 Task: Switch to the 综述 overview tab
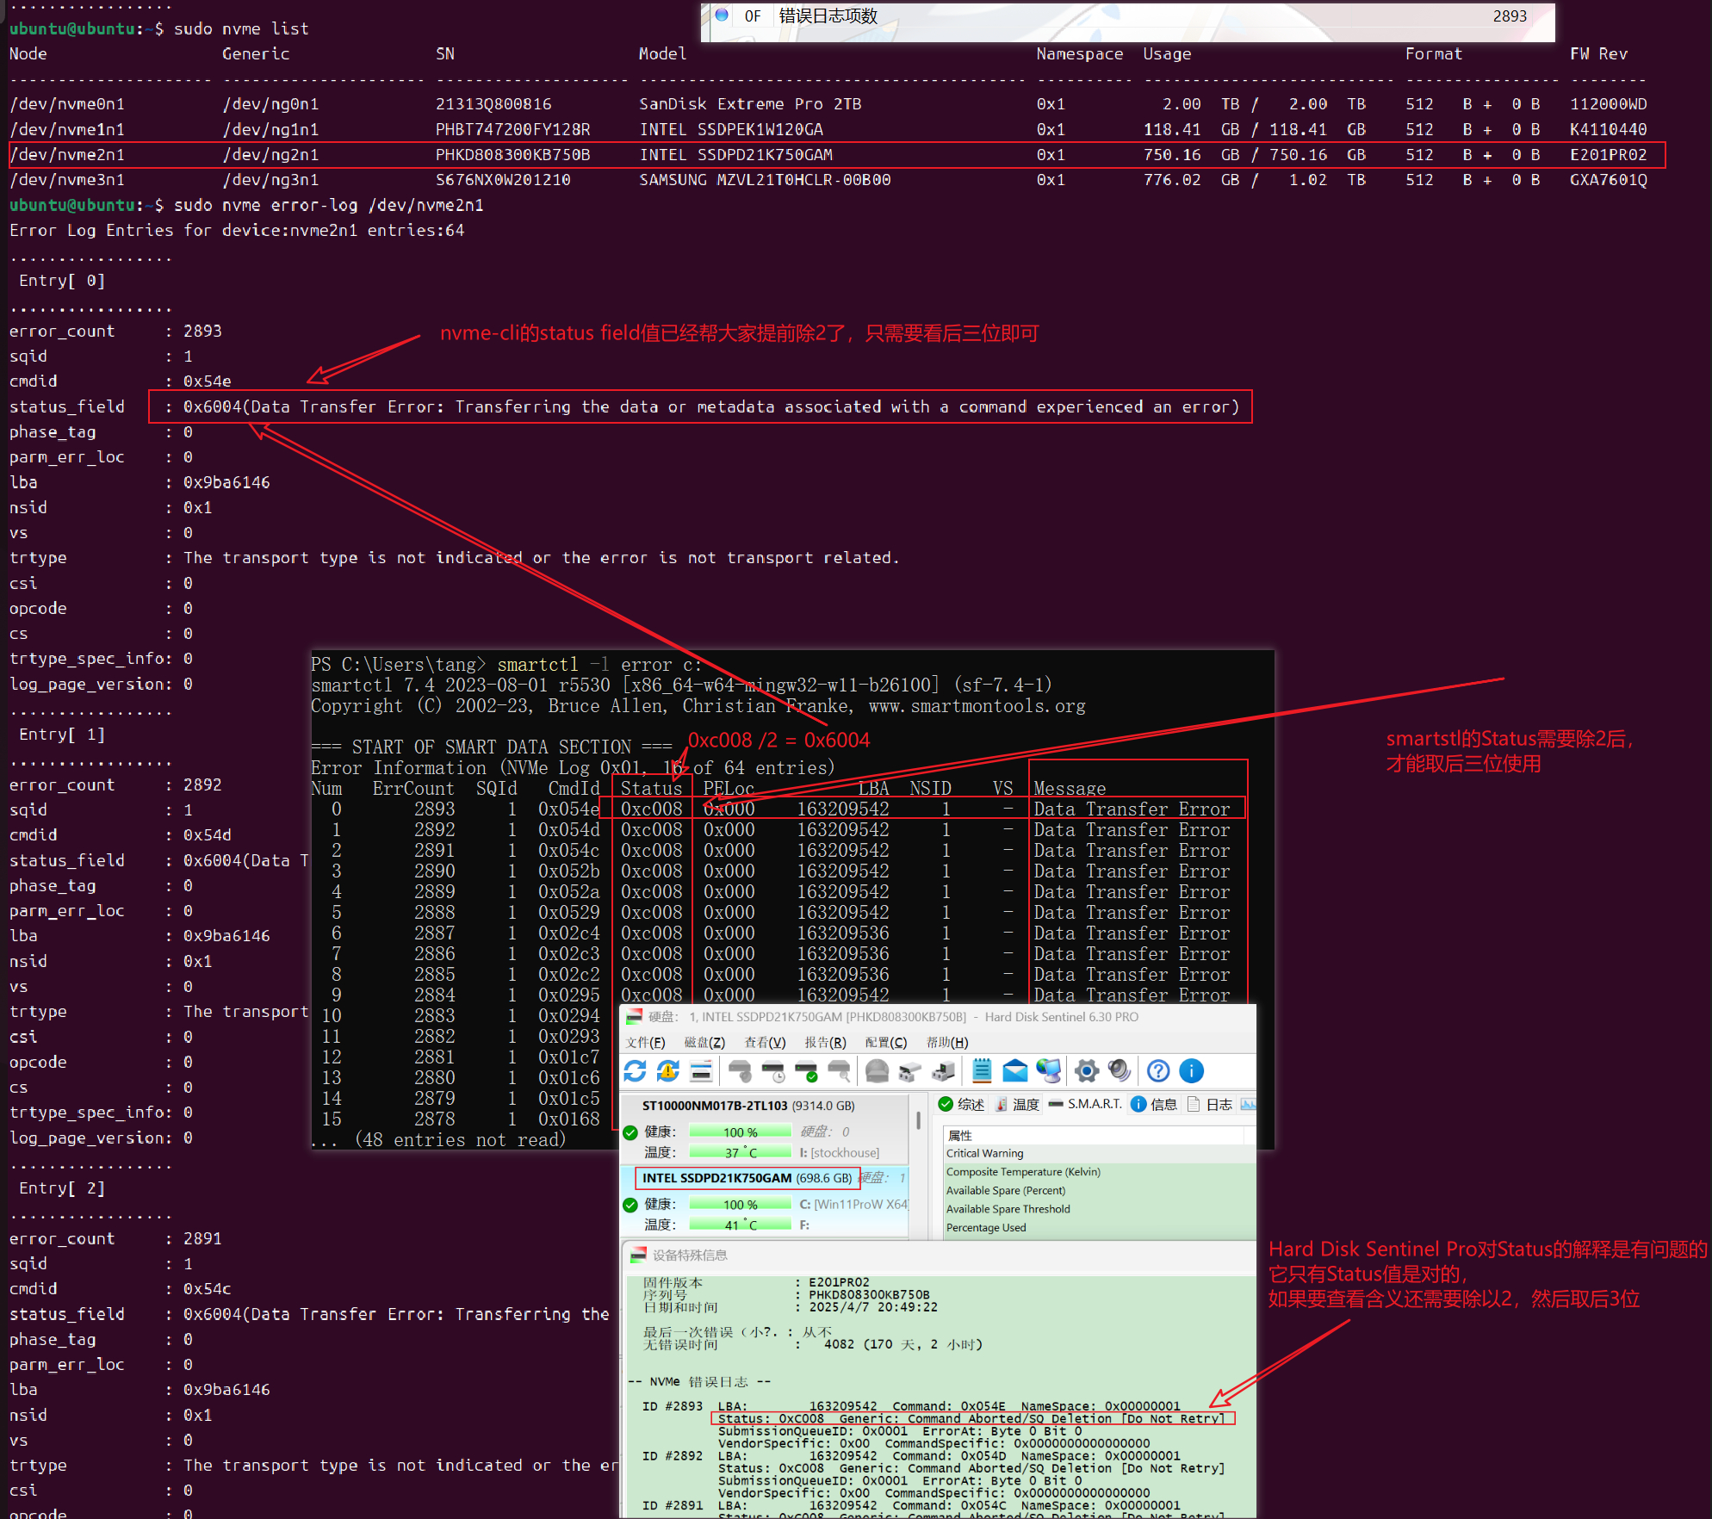coord(961,1104)
